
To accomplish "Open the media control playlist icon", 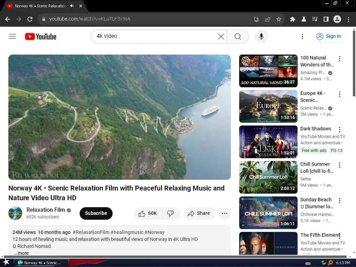I will pyautogui.click(x=315, y=19).
